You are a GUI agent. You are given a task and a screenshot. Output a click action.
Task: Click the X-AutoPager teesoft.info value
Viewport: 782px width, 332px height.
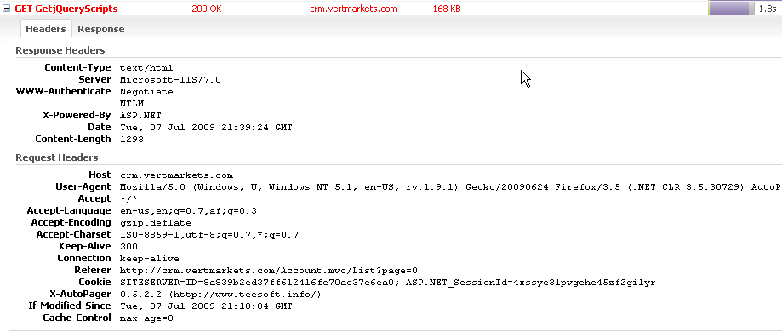pyautogui.click(x=221, y=295)
